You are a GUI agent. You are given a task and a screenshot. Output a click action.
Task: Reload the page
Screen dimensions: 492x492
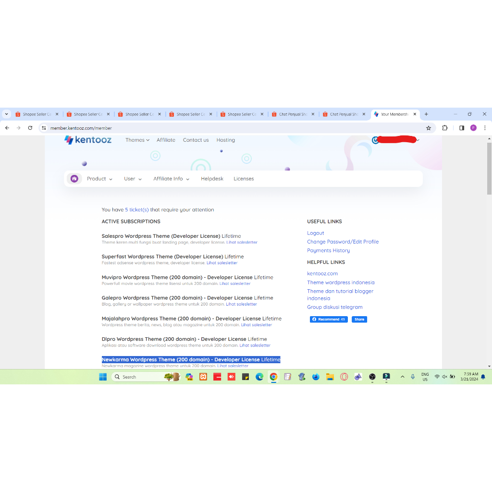(x=30, y=128)
